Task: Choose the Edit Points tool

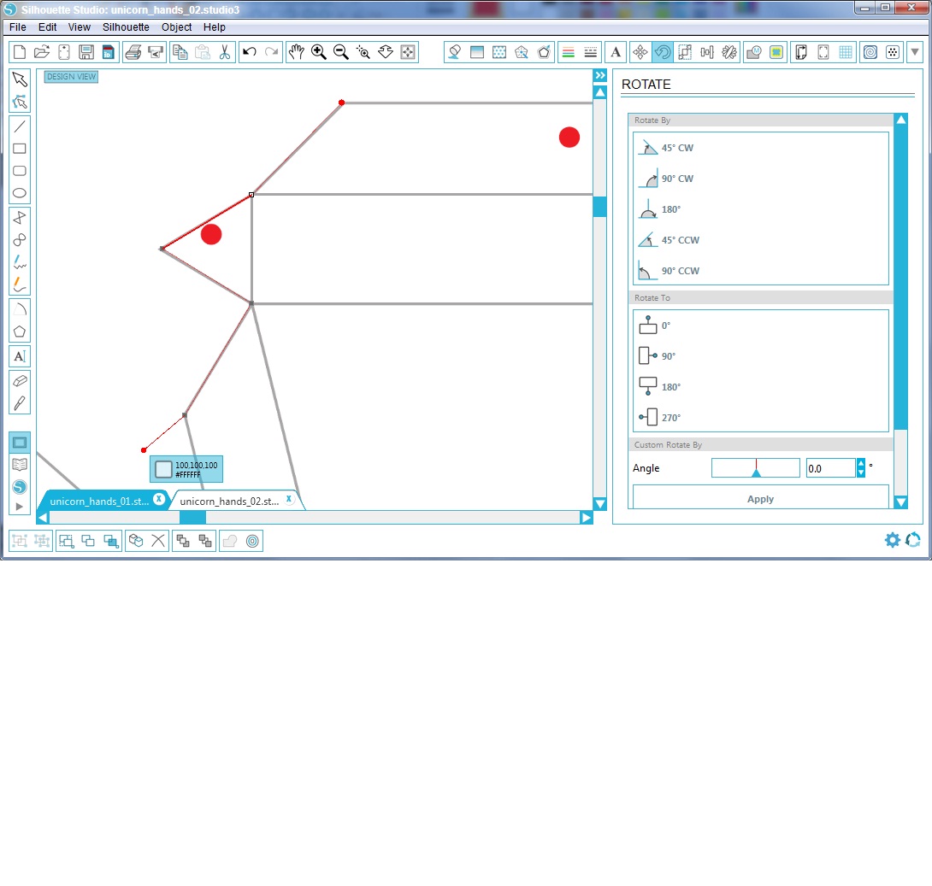Action: click(20, 103)
